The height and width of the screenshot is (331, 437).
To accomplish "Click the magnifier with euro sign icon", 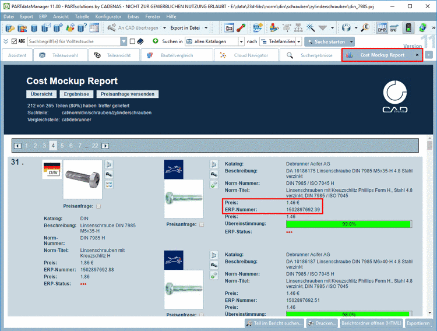I will [365, 28].
